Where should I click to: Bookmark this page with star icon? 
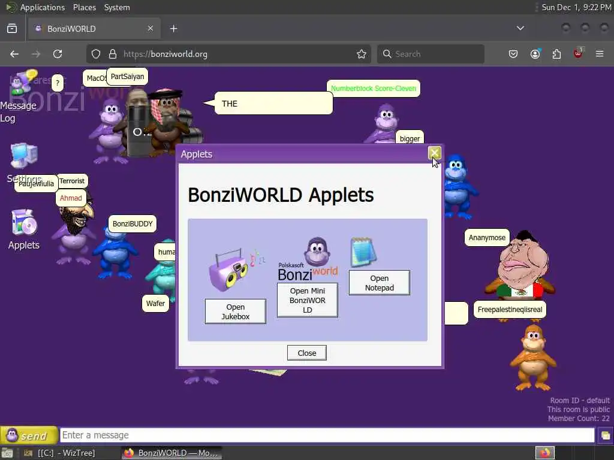coord(362,54)
